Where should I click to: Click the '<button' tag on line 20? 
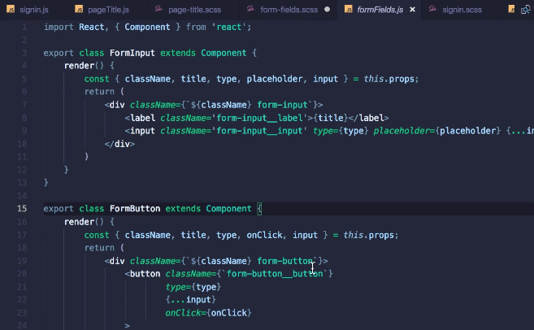coord(142,273)
